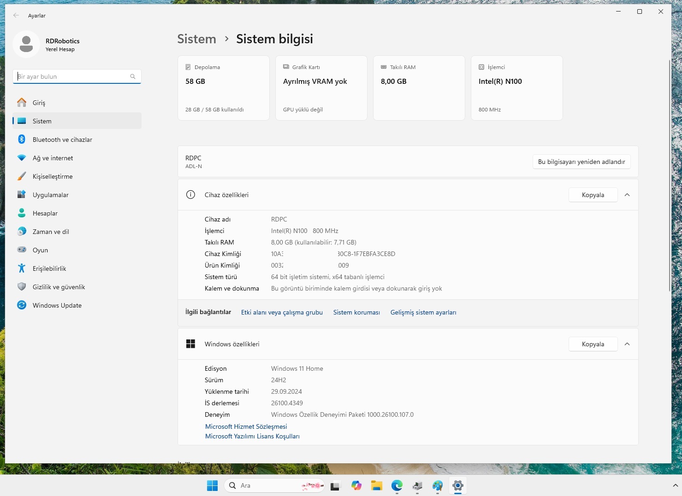
Task: Go to Zaman ve dil settings
Action: [x=51, y=232]
